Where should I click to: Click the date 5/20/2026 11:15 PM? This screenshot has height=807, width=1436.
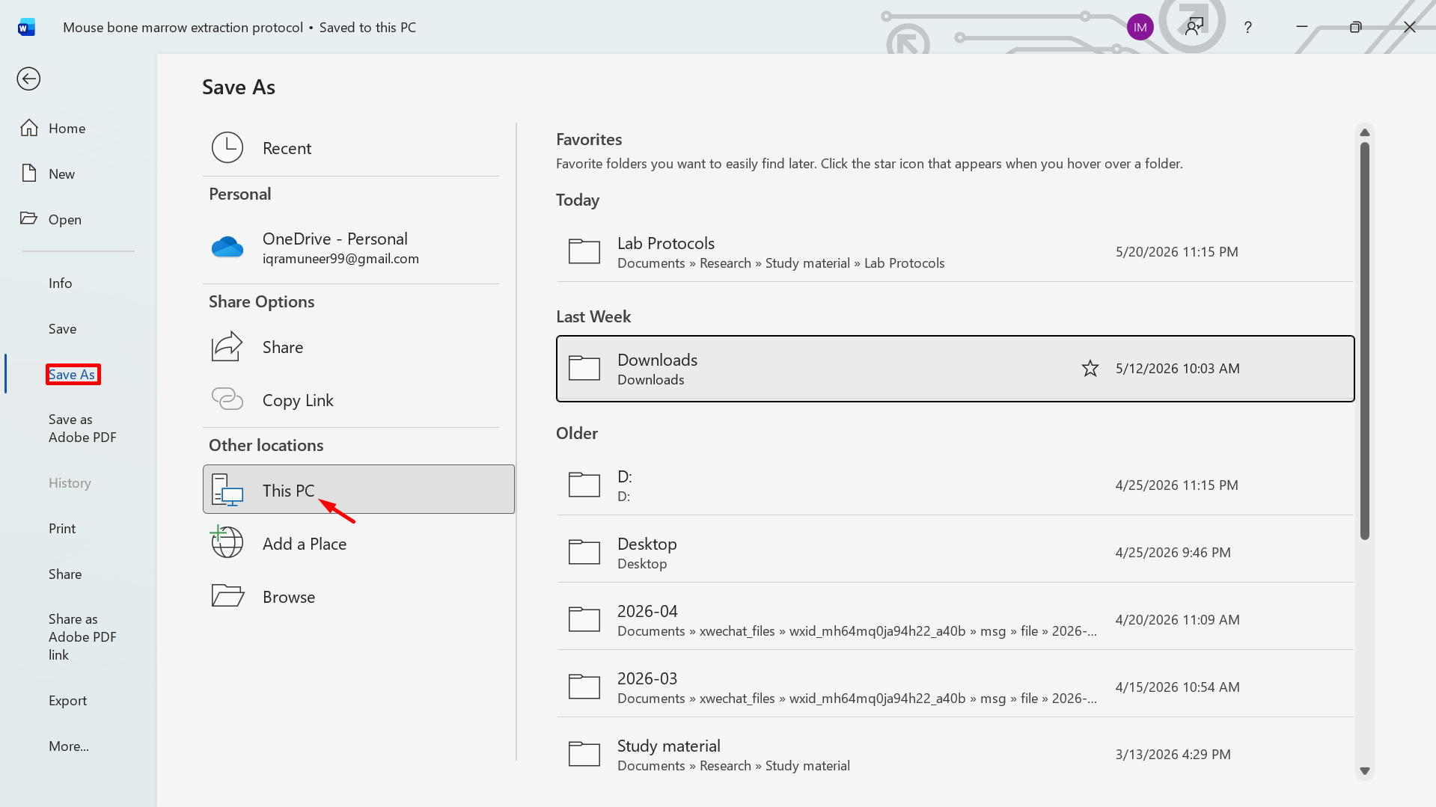(1176, 251)
